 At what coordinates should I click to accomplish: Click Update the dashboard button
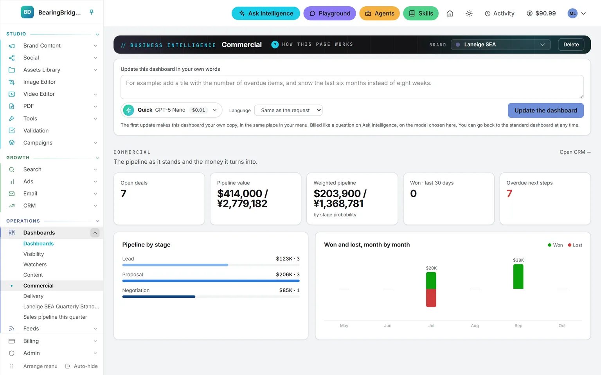545,111
